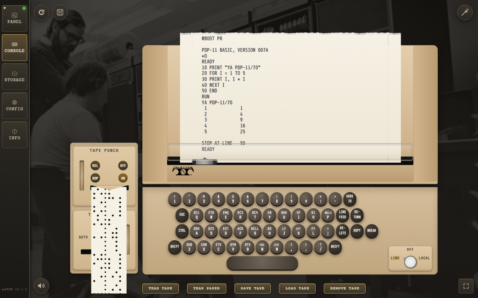Click the LINE FEED key
The width and height of the screenshot is (478, 298).
[342, 215]
